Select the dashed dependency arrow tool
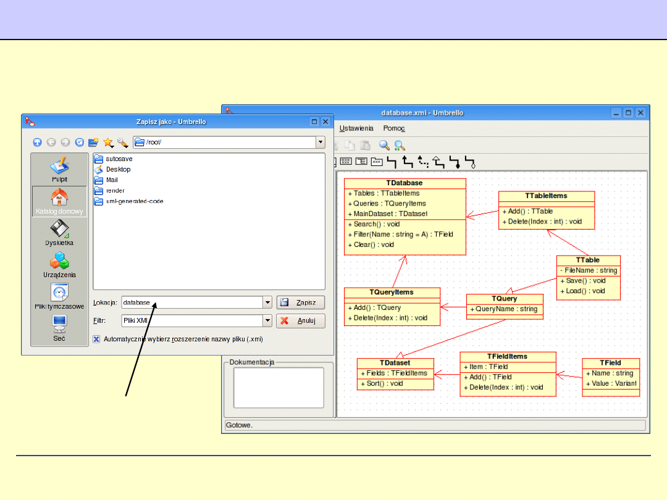667x500 pixels. tap(423, 162)
